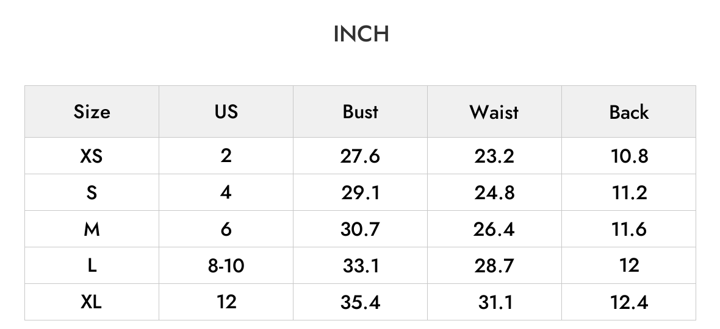Screen dimensions: 720x329
Task: Click the Bust column header
Action: coord(361,112)
